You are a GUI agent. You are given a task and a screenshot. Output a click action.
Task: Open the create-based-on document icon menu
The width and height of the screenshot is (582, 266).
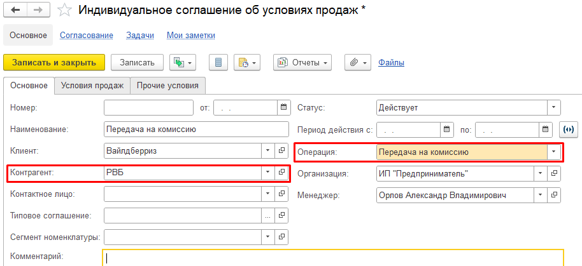click(183, 62)
